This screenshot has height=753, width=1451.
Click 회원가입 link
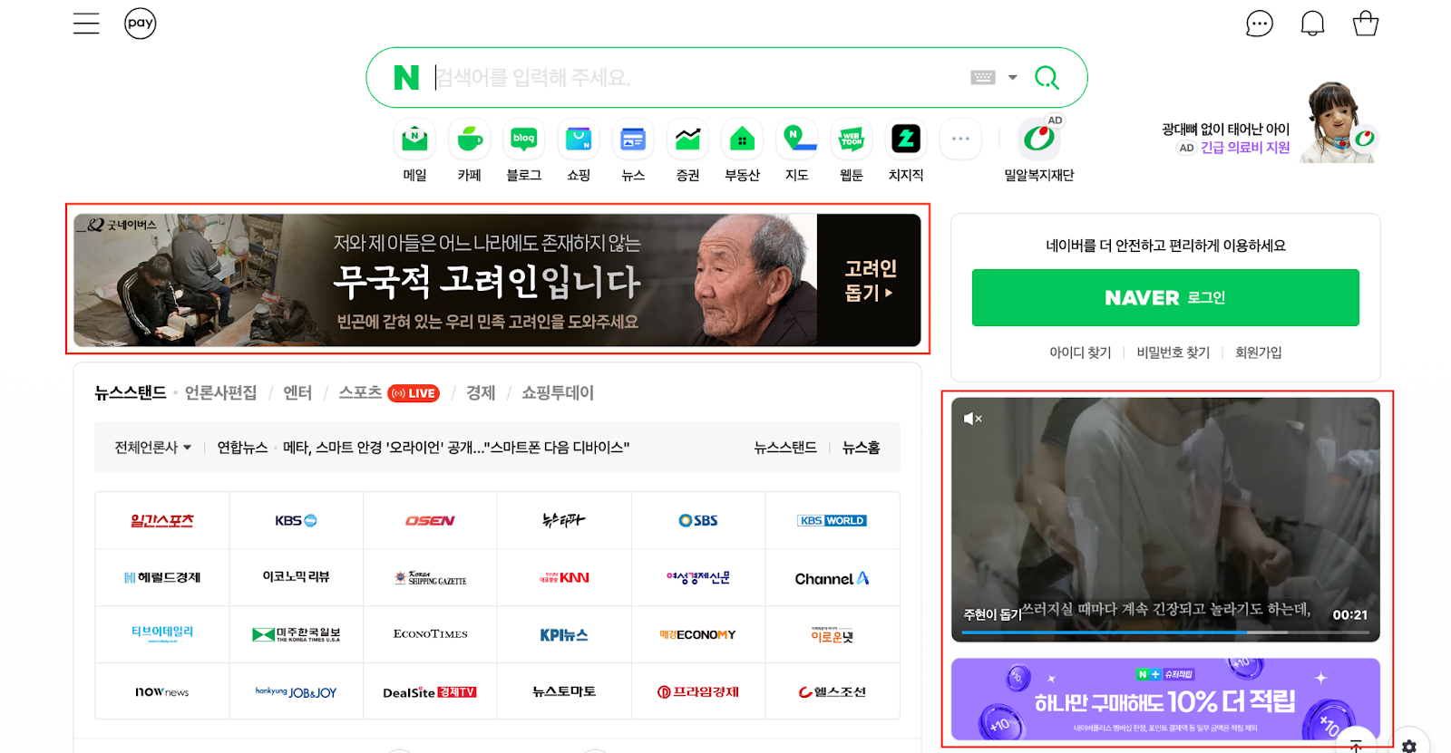click(x=1259, y=352)
